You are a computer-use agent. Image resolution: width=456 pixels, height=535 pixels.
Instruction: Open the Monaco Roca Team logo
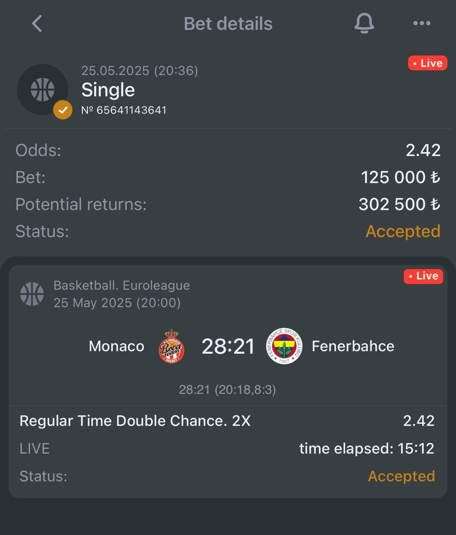click(172, 346)
